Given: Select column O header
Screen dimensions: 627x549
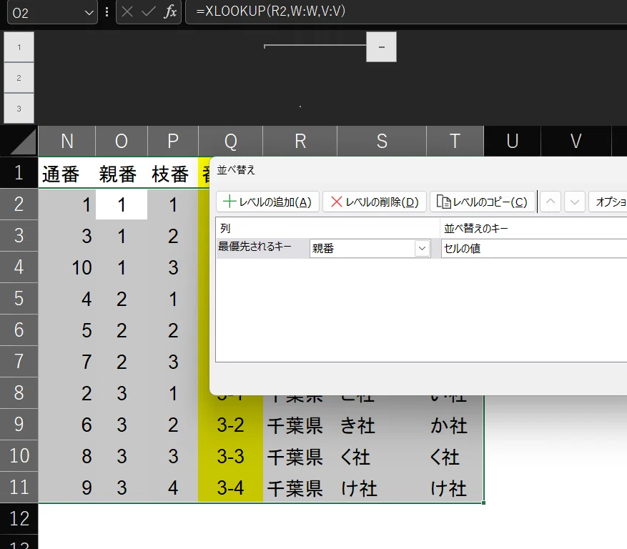Looking at the screenshot, I should [122, 141].
